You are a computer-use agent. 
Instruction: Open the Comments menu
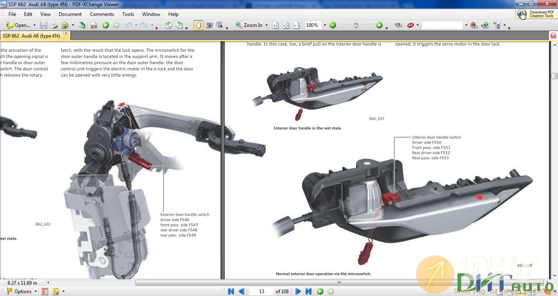(x=102, y=14)
